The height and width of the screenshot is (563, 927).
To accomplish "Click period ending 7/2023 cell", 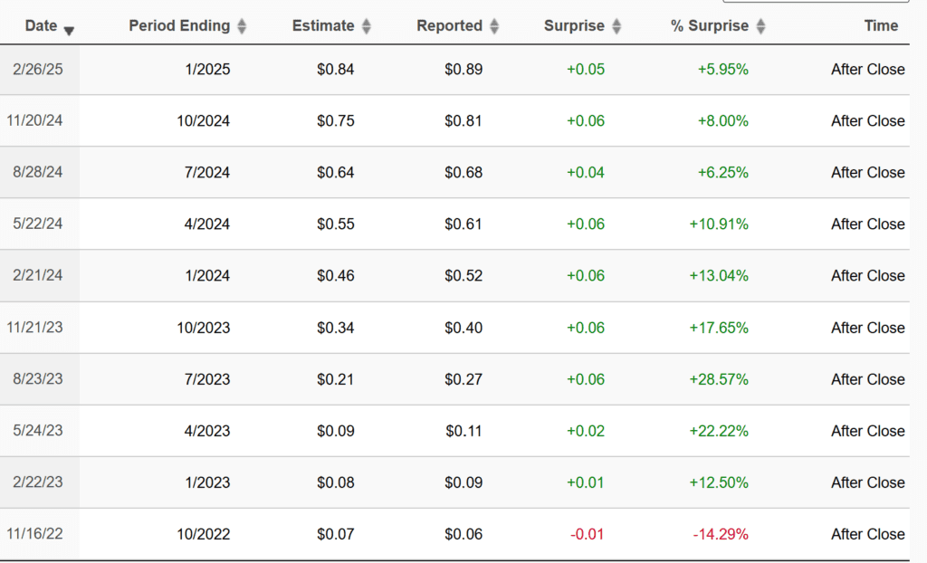I will [x=207, y=378].
